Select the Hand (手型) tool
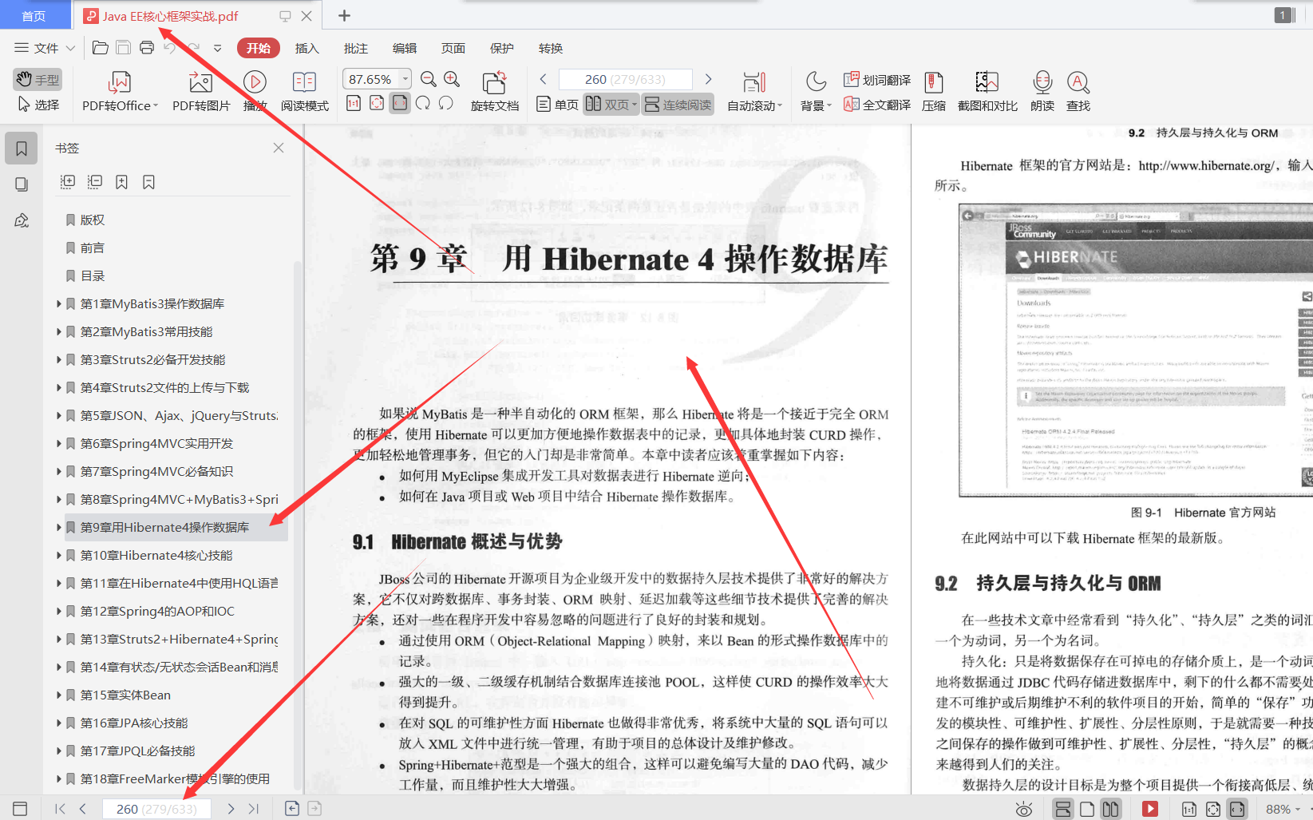The image size is (1313, 820). pos(38,79)
